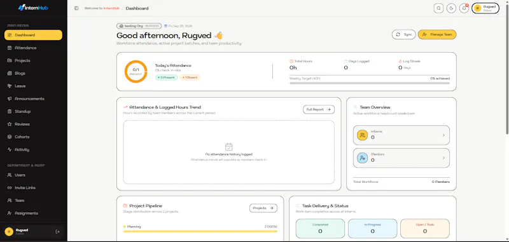The image size is (509, 242).
Task: Open Rugved Admin profile menu in header
Action: coord(485,8)
